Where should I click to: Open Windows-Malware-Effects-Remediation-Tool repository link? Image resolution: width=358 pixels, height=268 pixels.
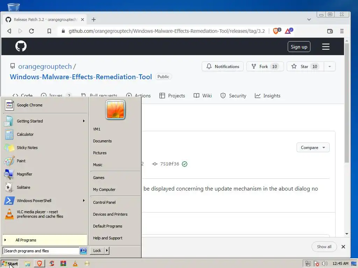tap(81, 77)
